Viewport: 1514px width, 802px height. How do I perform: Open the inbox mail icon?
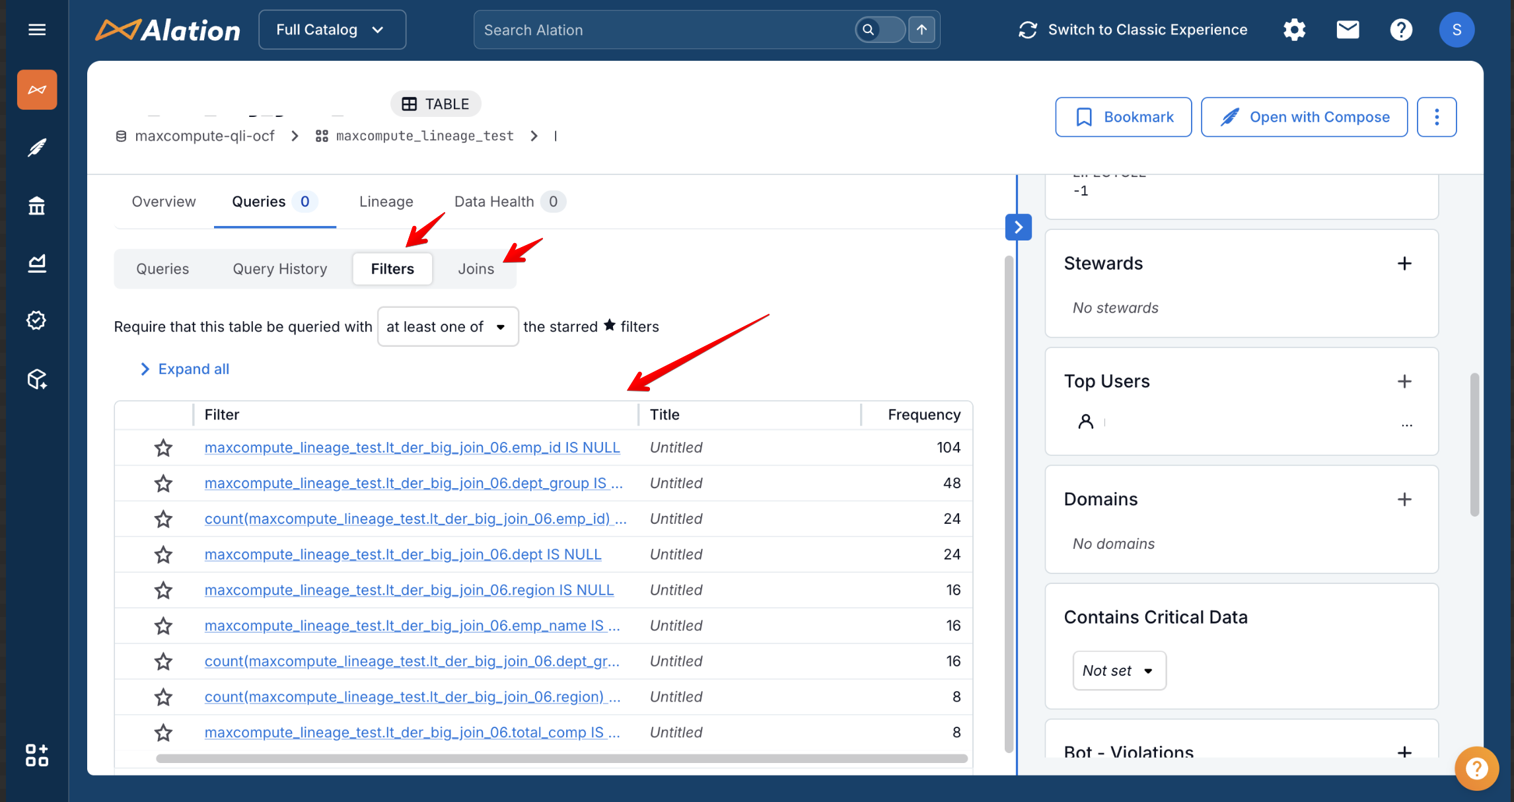click(1348, 30)
